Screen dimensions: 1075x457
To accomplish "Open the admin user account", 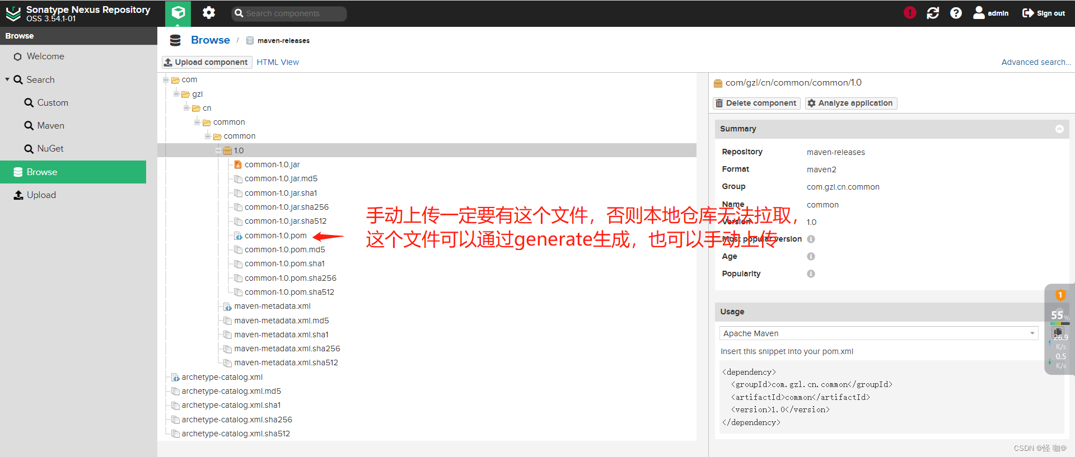I will [990, 13].
